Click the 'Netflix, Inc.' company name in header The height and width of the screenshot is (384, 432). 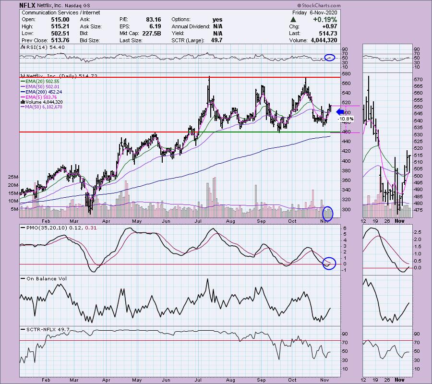pos(49,5)
